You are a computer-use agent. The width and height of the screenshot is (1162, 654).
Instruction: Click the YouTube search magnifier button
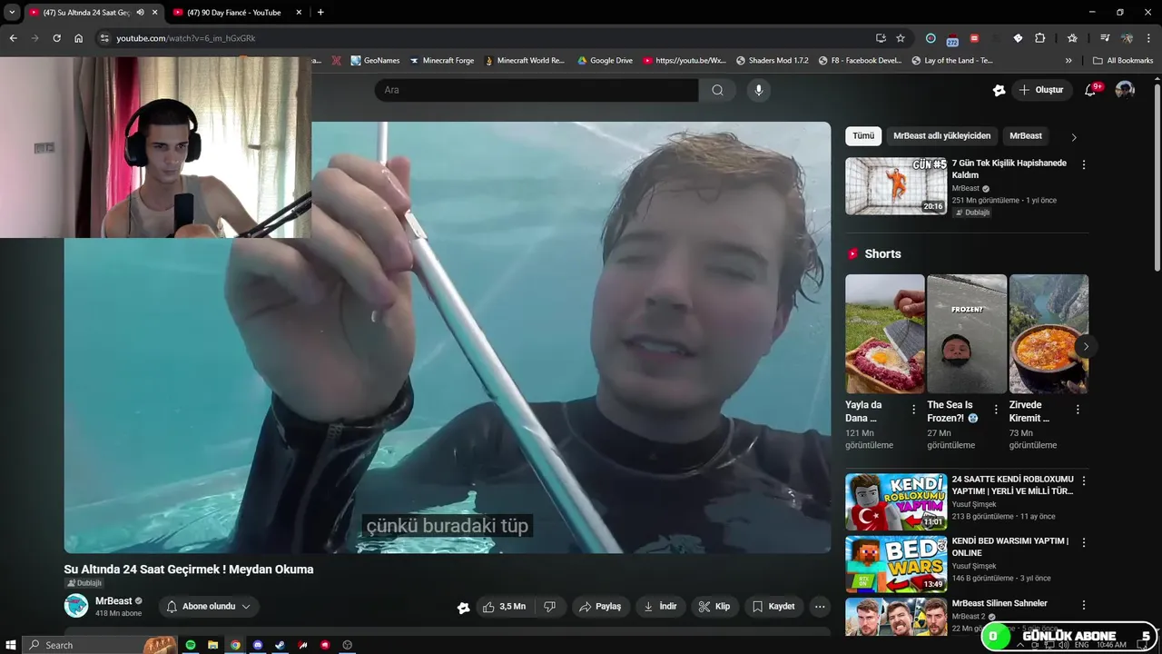tap(717, 90)
